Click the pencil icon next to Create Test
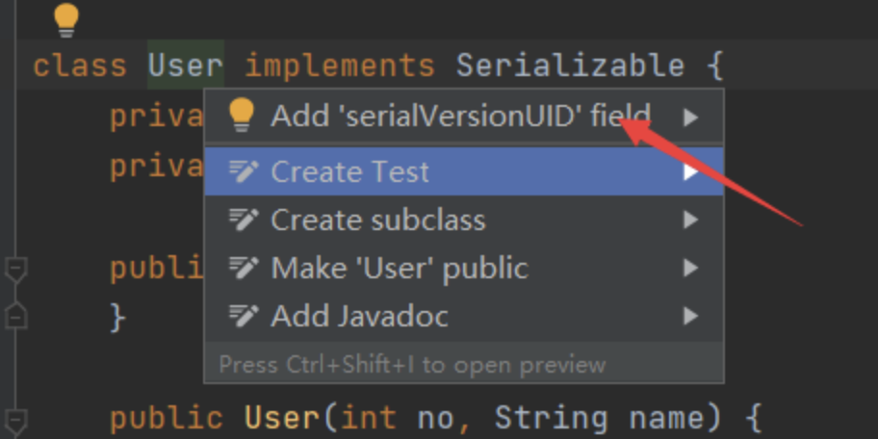Viewport: 878px width, 439px height. pos(243,172)
